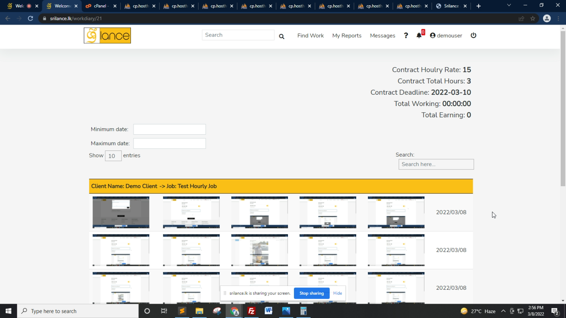Open the demouser account menu

(446, 35)
